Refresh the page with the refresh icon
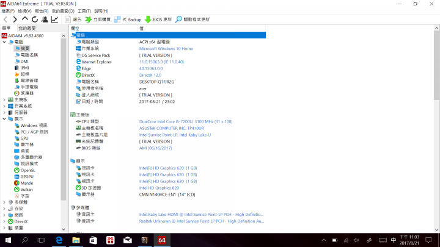This screenshot has height=247, width=440. [35, 20]
